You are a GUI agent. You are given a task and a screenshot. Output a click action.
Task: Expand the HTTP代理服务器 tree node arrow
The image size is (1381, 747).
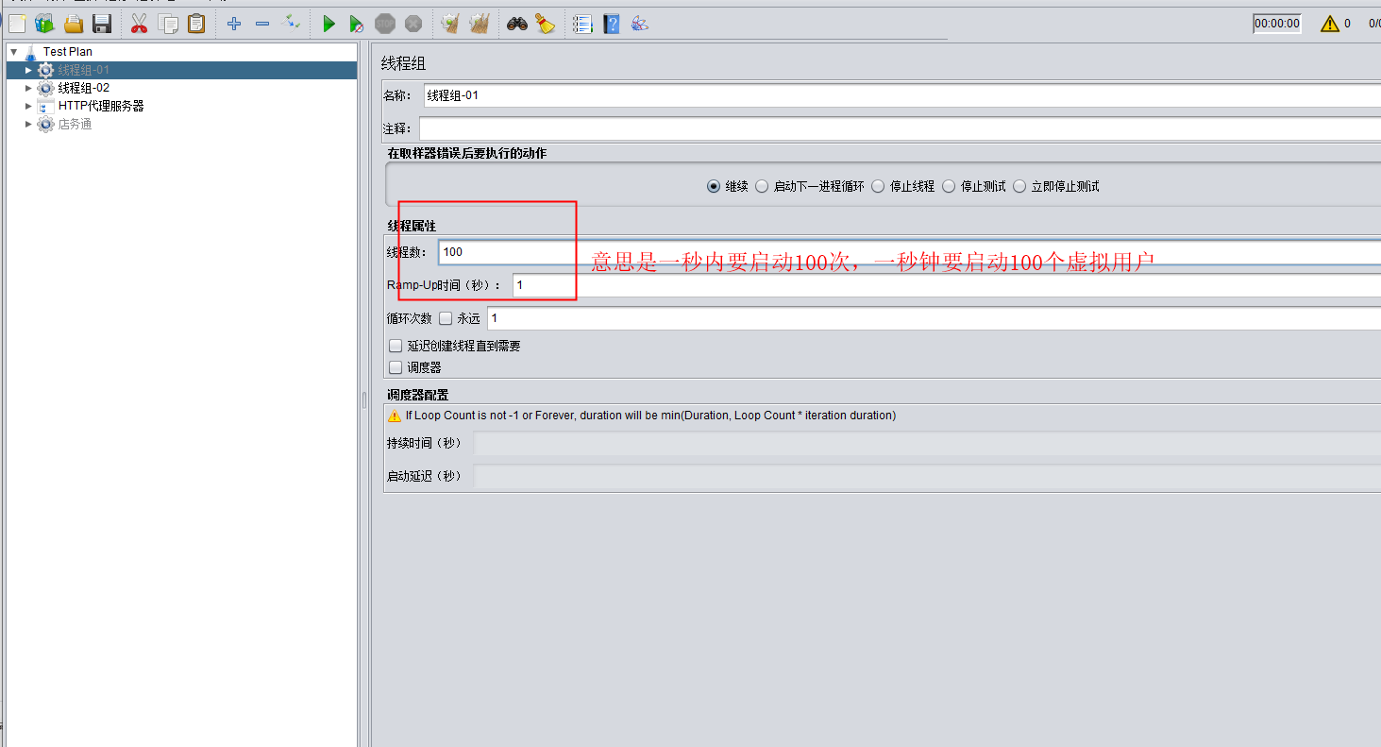point(28,106)
